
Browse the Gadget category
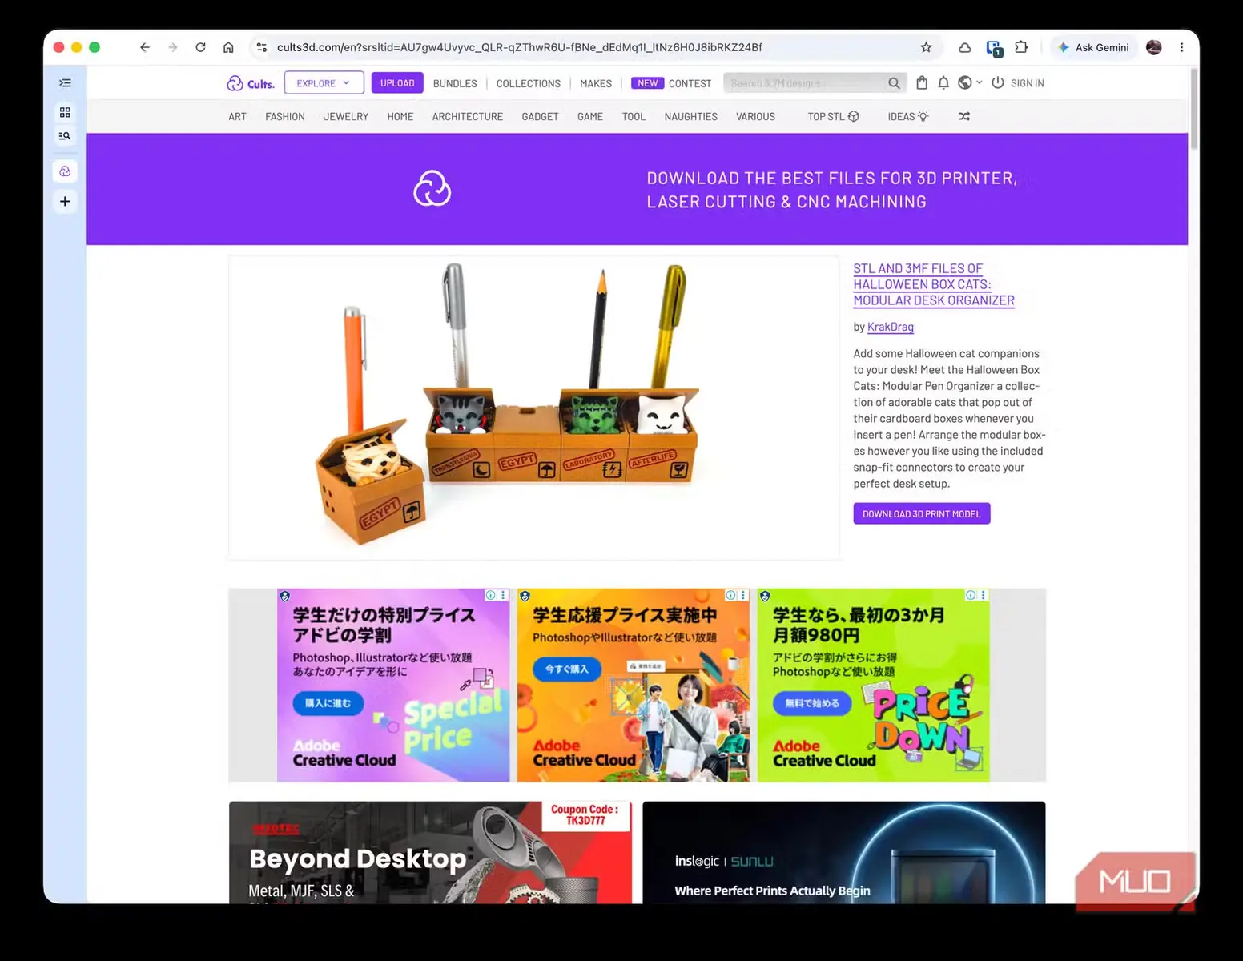(541, 117)
